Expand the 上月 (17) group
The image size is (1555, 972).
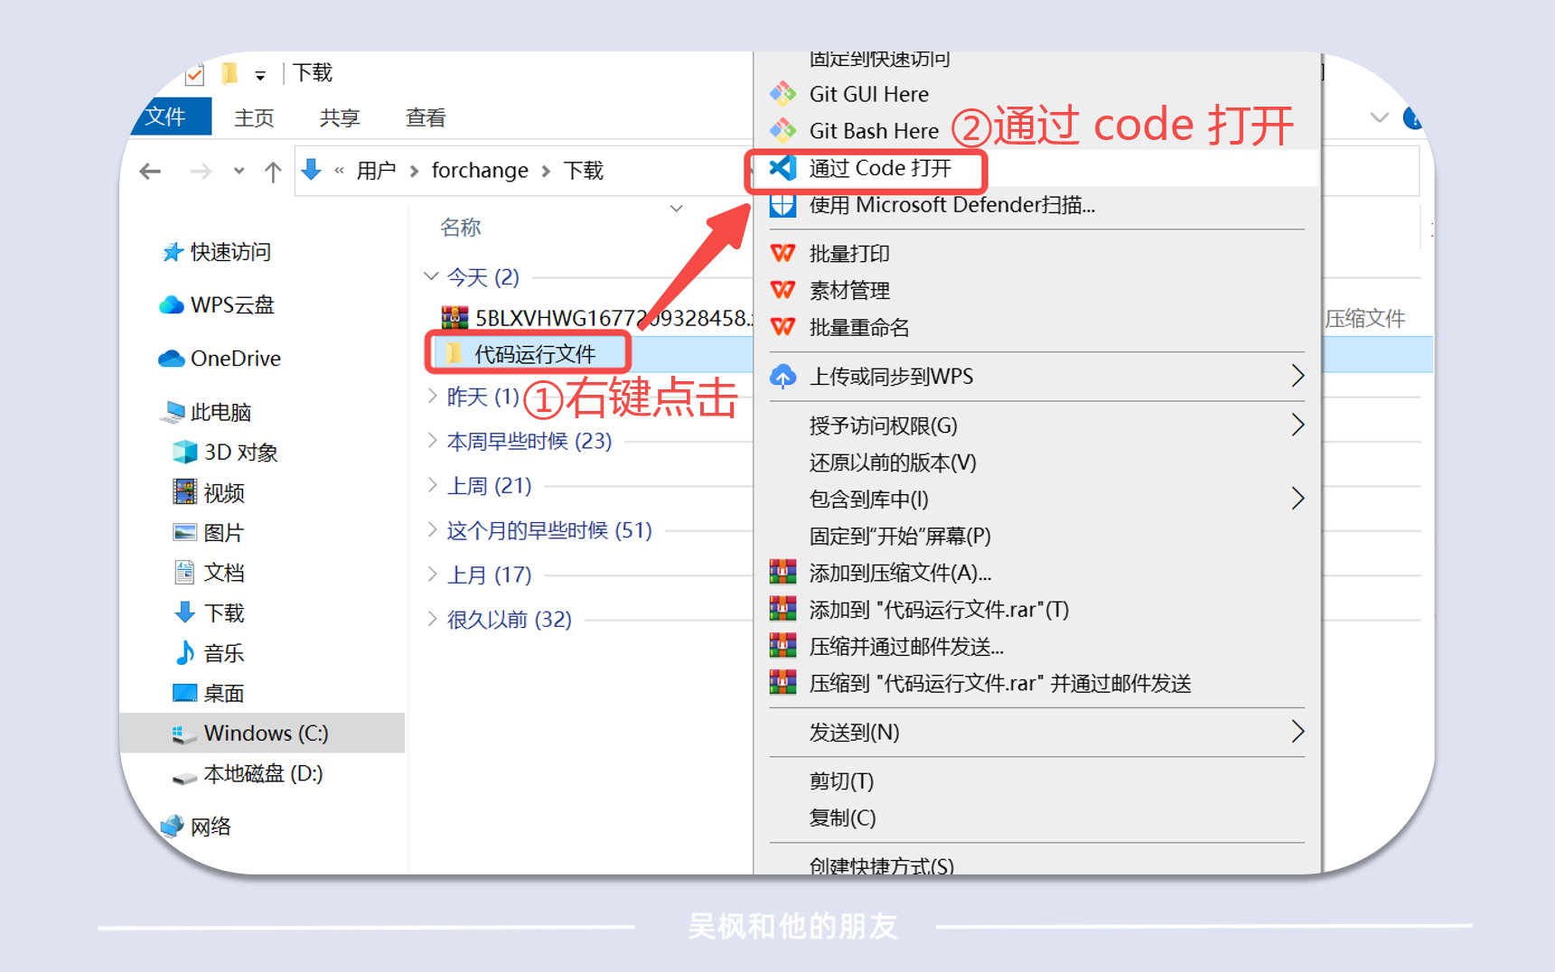pyautogui.click(x=432, y=574)
